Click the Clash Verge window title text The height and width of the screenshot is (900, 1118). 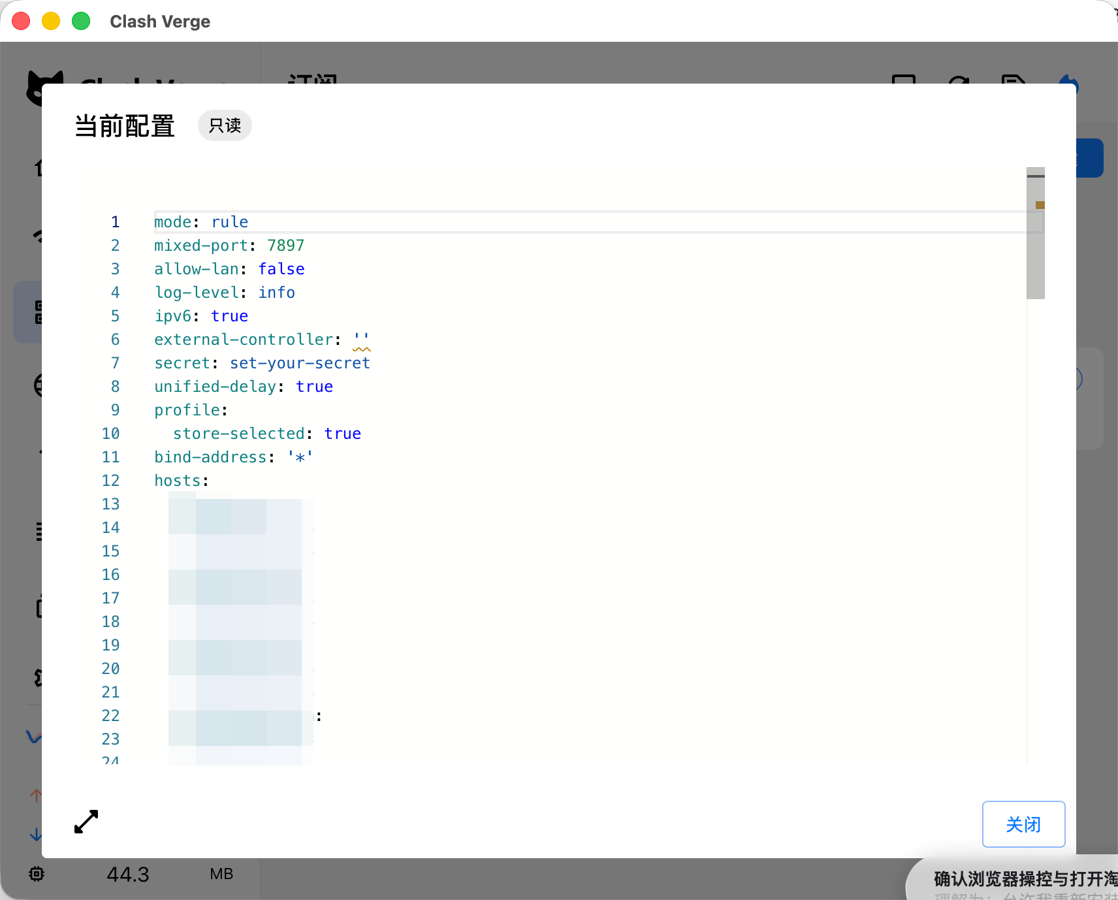coord(160,22)
